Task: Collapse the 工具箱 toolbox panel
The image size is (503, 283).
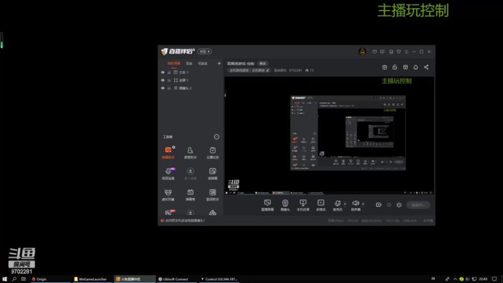Action: [216, 137]
